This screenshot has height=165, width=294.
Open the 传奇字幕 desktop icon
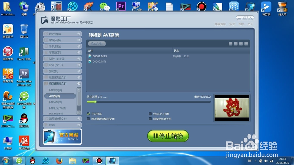(8, 76)
